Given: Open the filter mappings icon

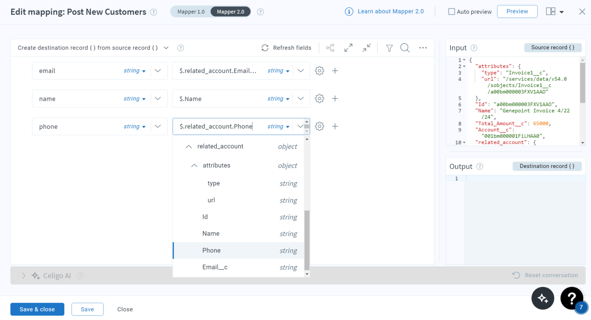Looking at the screenshot, I should click(x=389, y=48).
